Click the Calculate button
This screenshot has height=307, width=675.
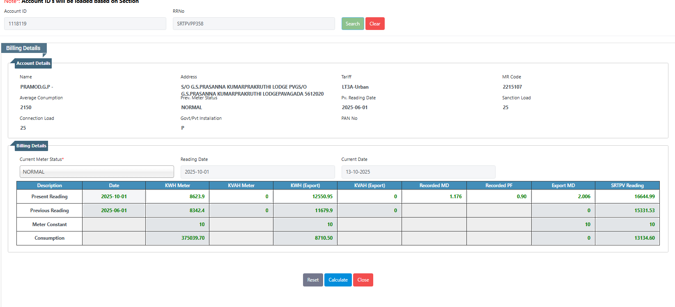pos(338,280)
